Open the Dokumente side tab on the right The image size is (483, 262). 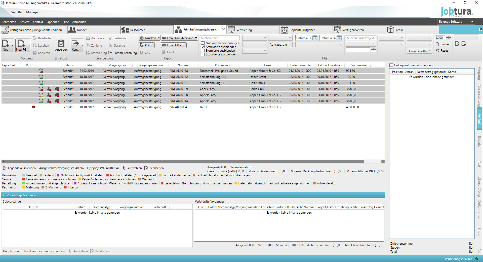point(479,209)
